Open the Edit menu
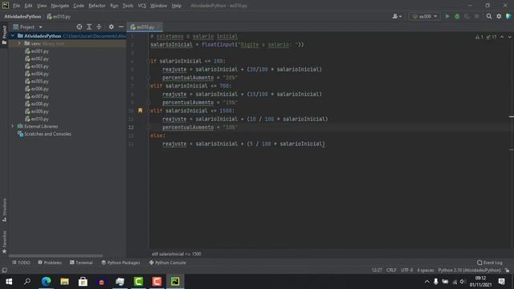Viewport: 514px width, 289px height. click(29, 6)
